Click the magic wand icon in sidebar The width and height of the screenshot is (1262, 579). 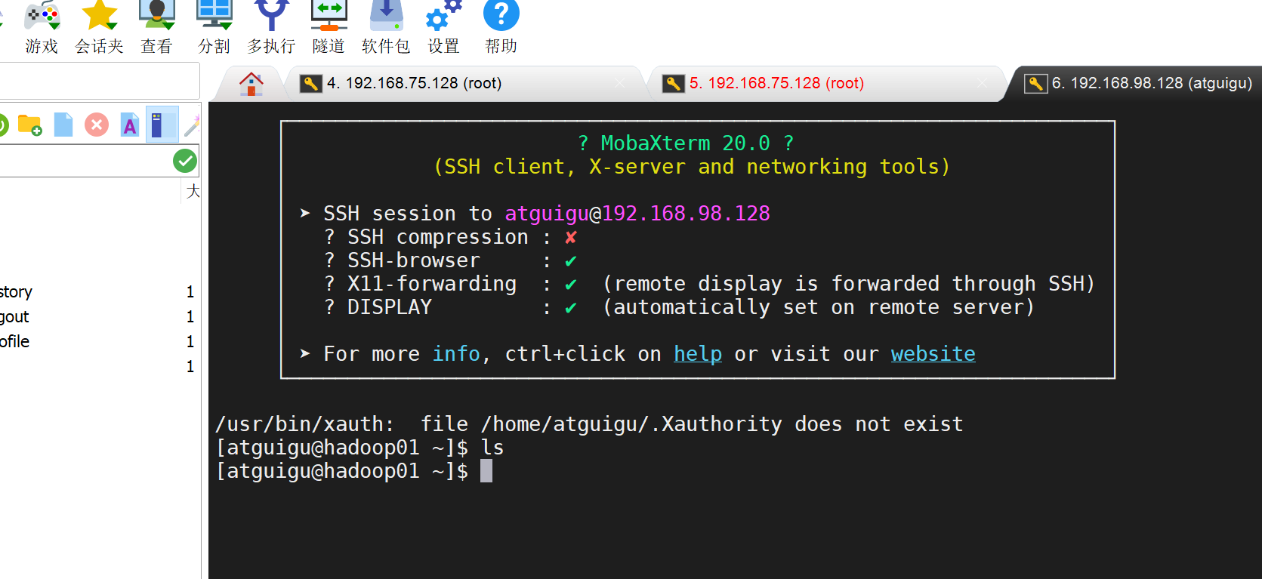[x=192, y=125]
